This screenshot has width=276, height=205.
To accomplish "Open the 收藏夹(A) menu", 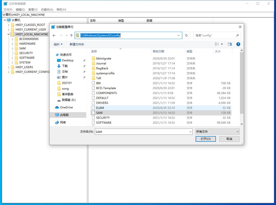I will (x=47, y=9).
